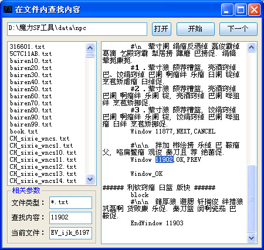
Task: Click the file list scroll up arrow
Action: [x=90, y=48]
